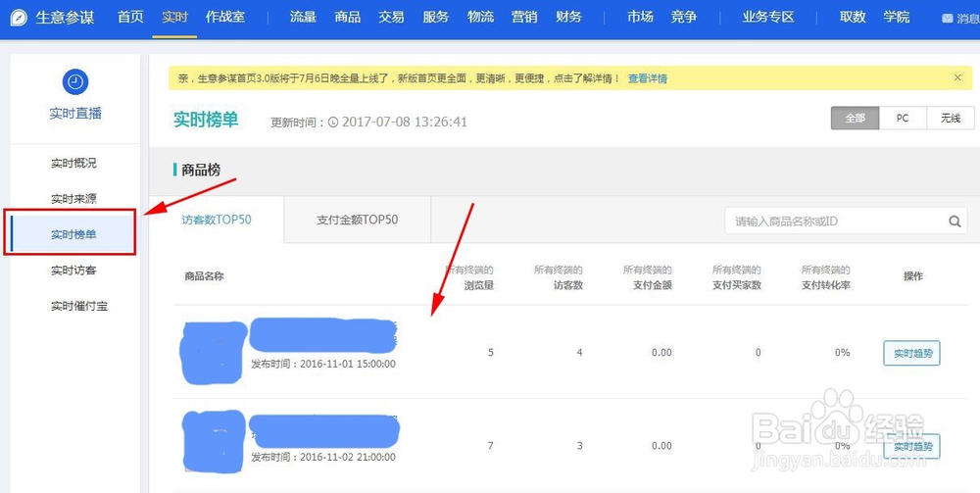Open the 服务 menu

coord(436,17)
